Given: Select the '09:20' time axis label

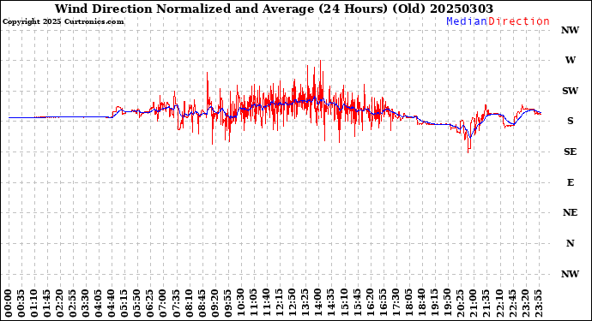Looking at the screenshot, I should point(214,303).
